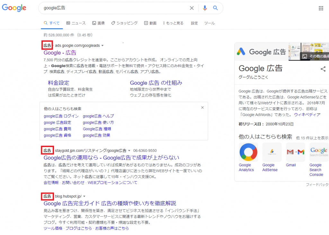Expand dropdown arrow beside ads.google.com/googleads
Screen dimensions: 329x235
click(102, 46)
